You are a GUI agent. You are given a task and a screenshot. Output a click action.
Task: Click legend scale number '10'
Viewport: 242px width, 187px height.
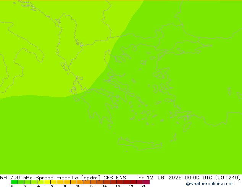coord(78,186)
